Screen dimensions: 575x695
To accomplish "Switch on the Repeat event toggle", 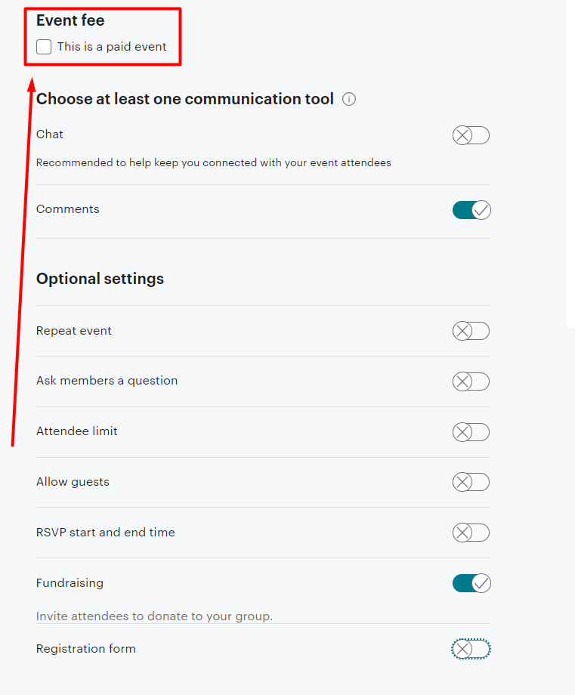I will [471, 331].
